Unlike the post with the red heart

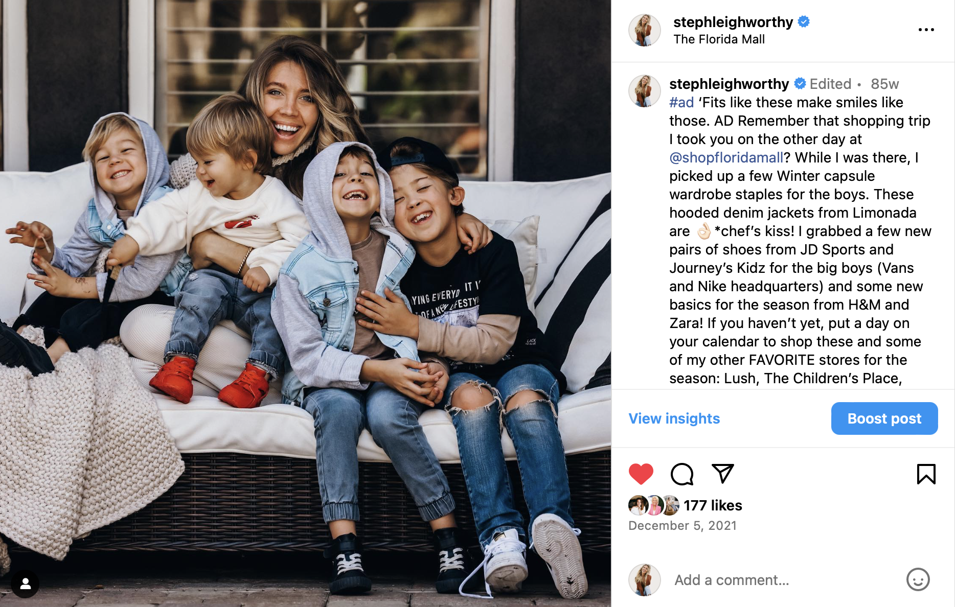point(641,474)
